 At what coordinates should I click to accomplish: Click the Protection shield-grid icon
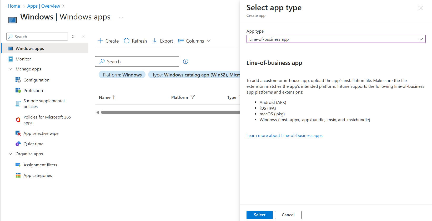(18, 90)
